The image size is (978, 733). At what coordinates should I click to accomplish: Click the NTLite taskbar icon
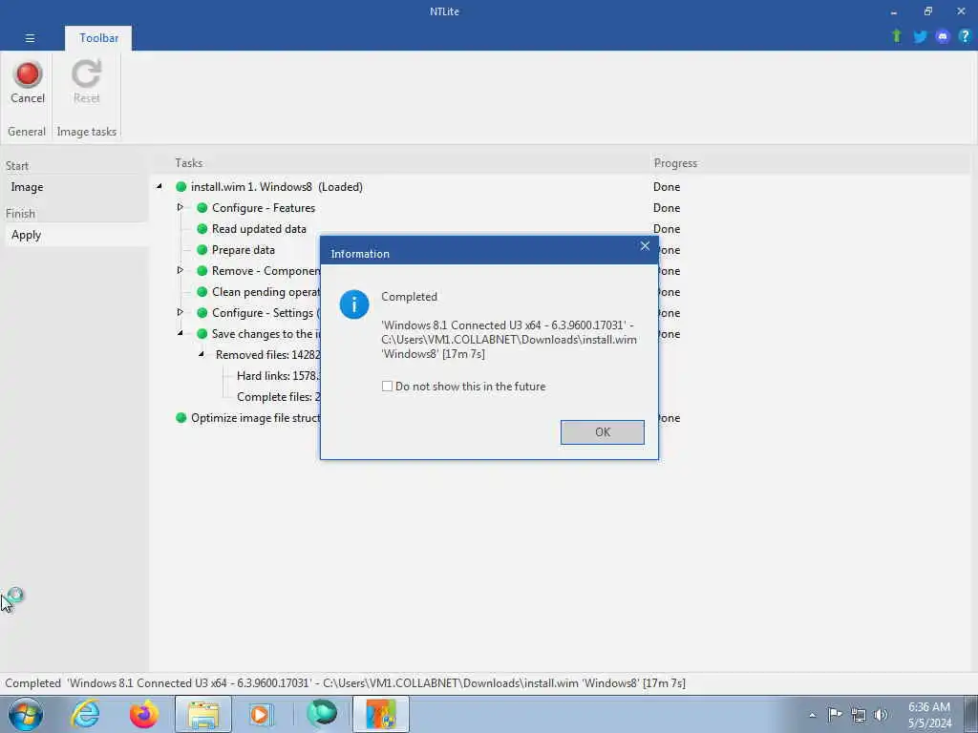381,714
